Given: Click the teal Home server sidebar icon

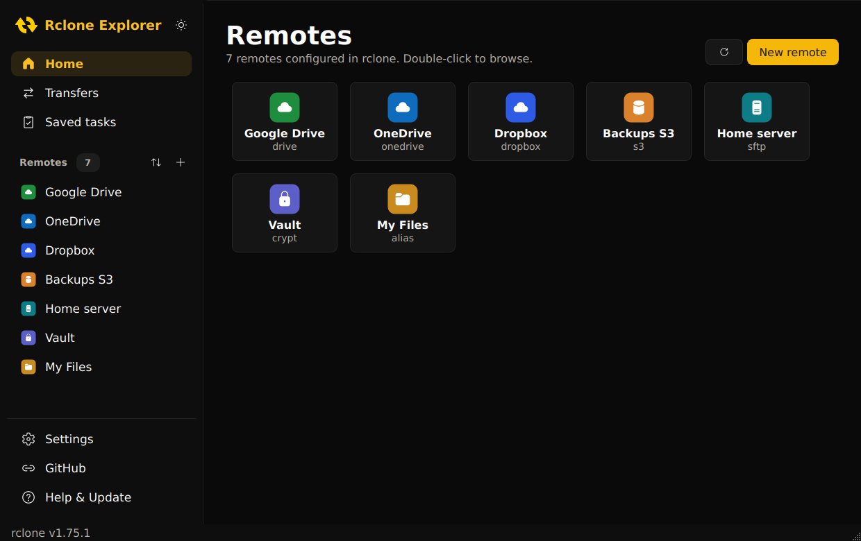Looking at the screenshot, I should click(x=28, y=309).
